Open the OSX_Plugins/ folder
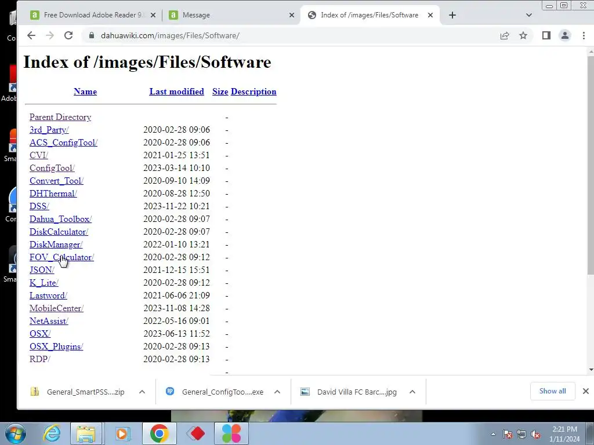The width and height of the screenshot is (594, 445). pos(56,346)
